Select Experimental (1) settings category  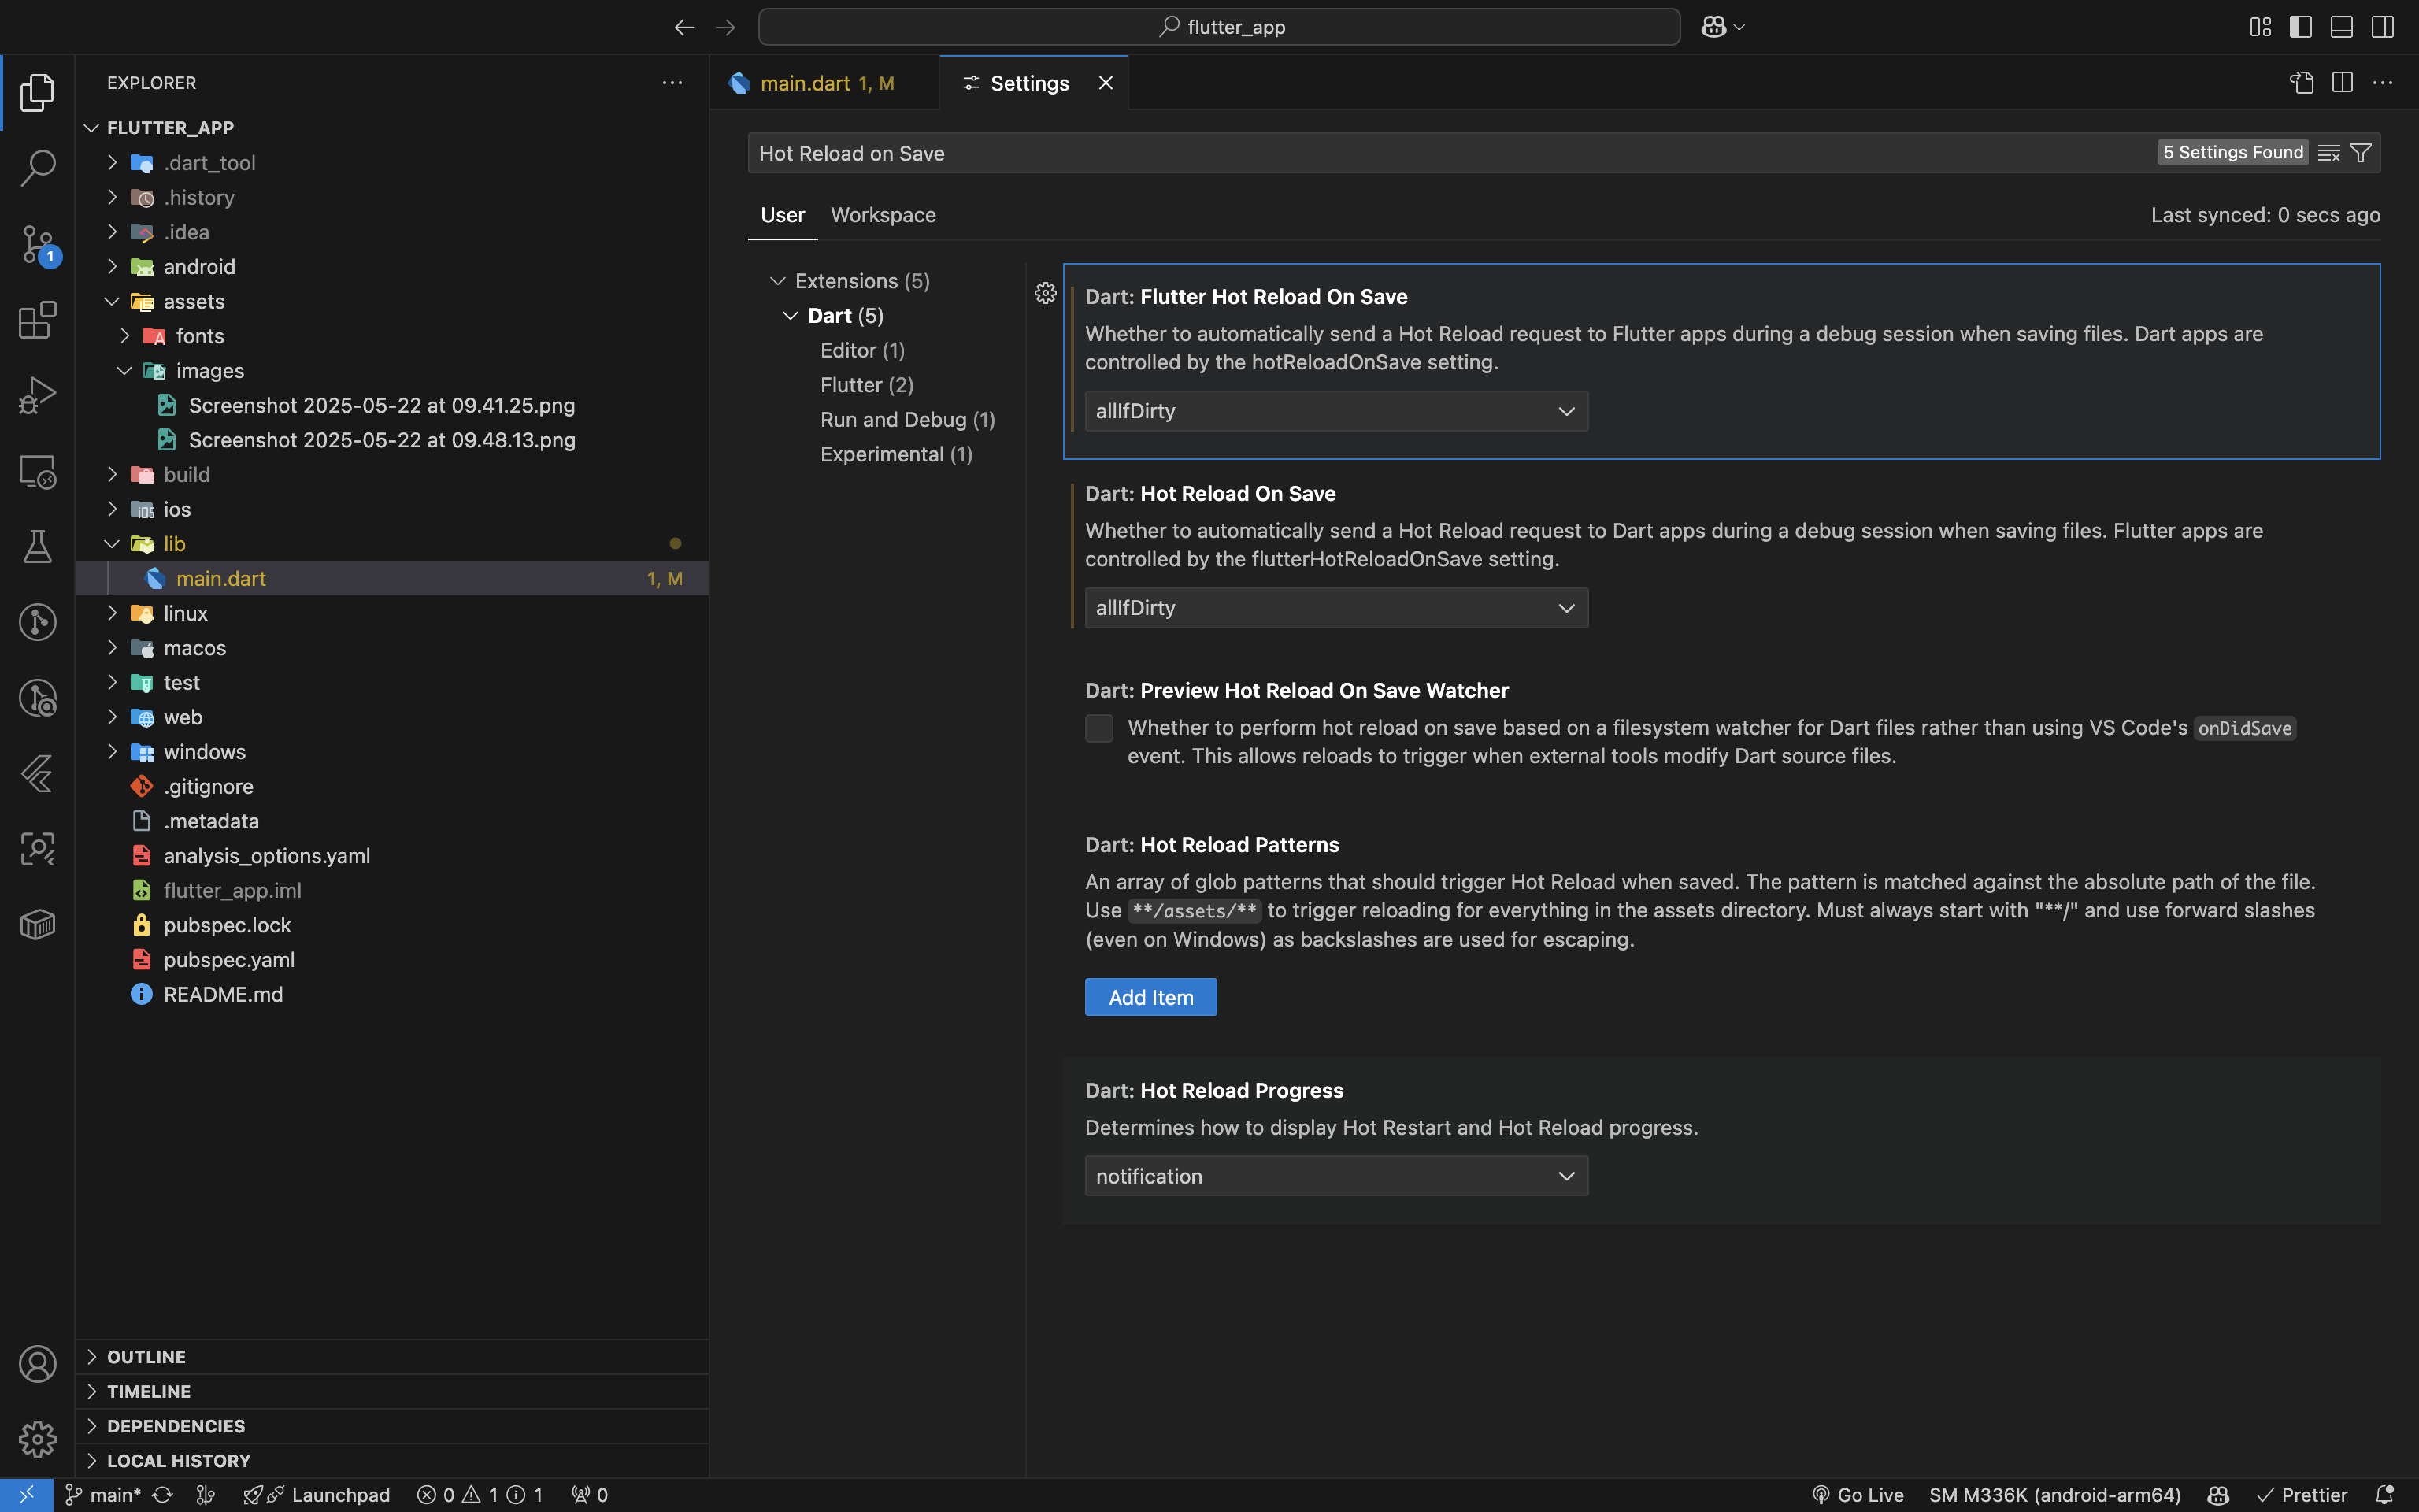pos(895,455)
